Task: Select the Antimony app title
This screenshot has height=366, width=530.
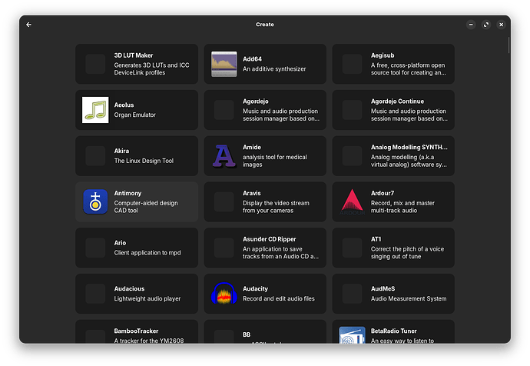Action: pos(128,193)
